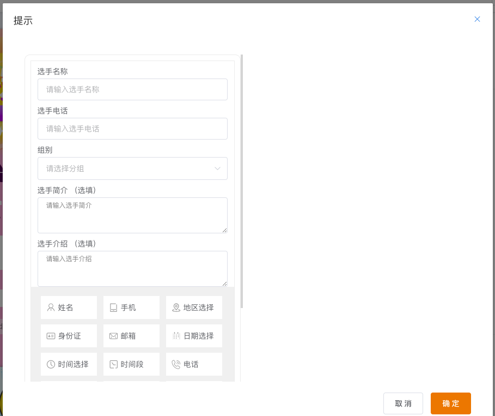This screenshot has width=495, height=416.
Task: Click the 邮箱 envelope icon
Action: coord(113,336)
